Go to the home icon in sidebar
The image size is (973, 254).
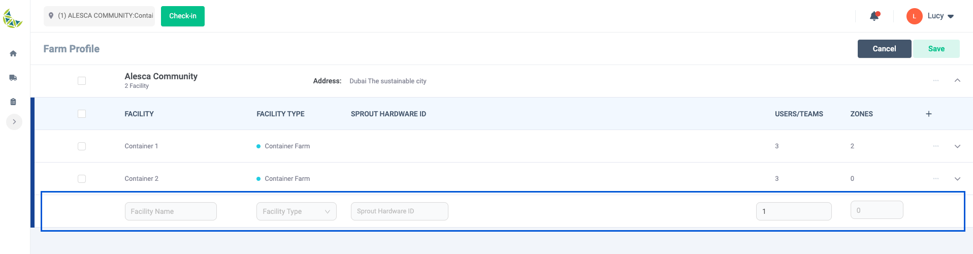(x=13, y=53)
